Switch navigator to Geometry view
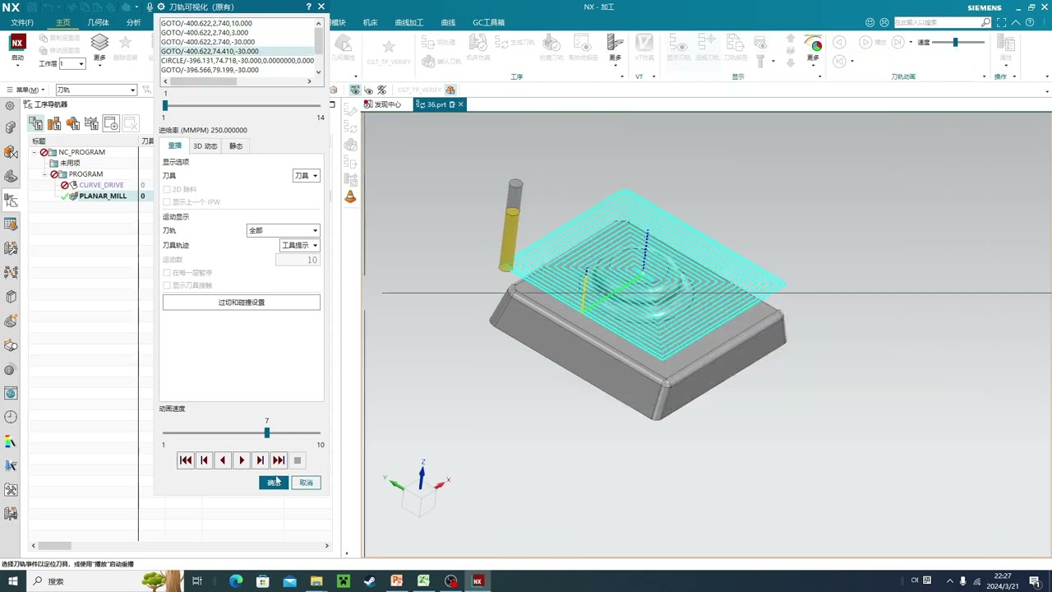 [73, 123]
